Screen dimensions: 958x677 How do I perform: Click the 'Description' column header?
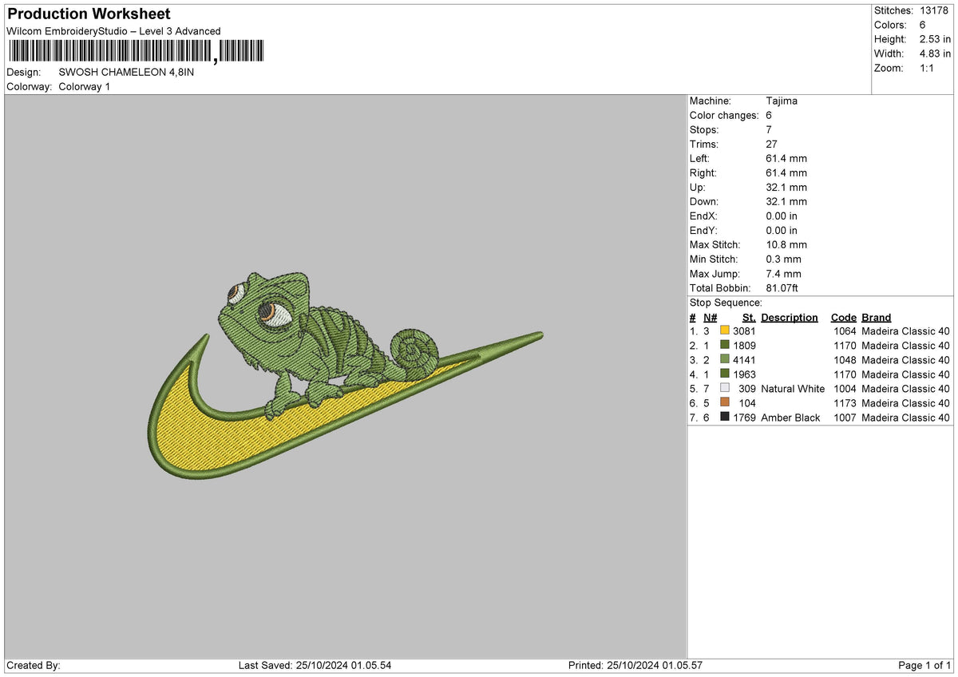(x=790, y=317)
